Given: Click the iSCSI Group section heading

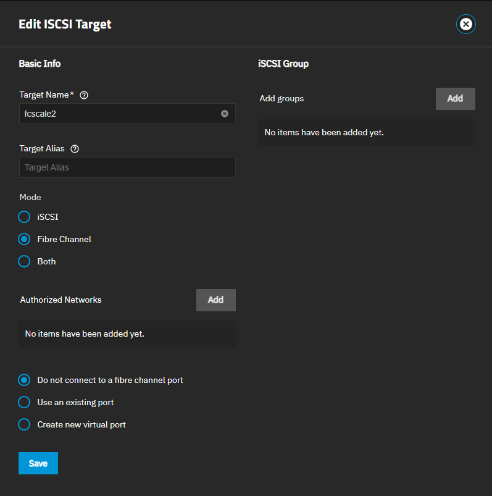Looking at the screenshot, I should pos(283,64).
